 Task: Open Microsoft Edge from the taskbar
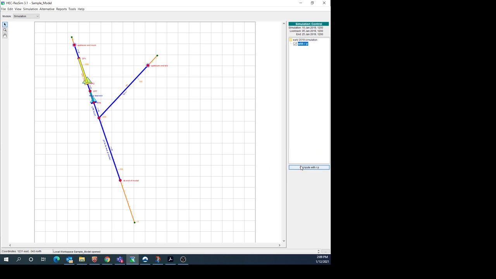click(x=57, y=259)
